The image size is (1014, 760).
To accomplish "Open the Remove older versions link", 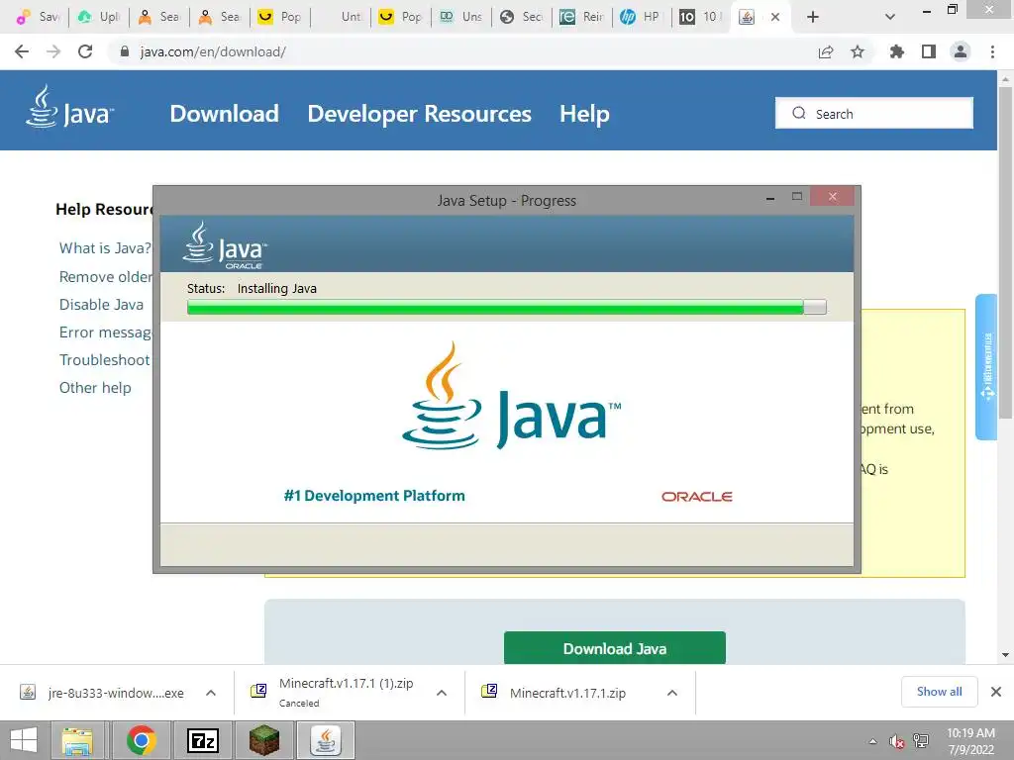I will tap(106, 277).
